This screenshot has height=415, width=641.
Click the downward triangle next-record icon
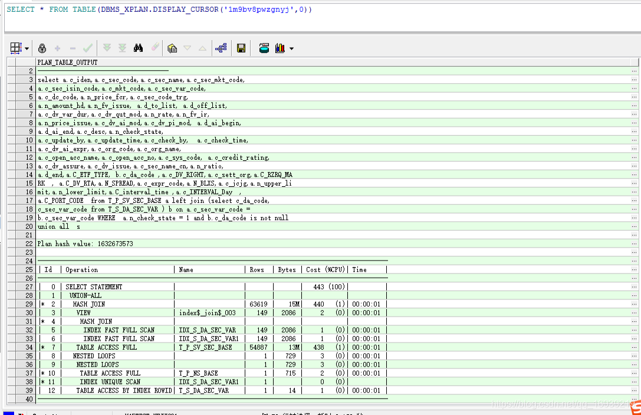(188, 48)
